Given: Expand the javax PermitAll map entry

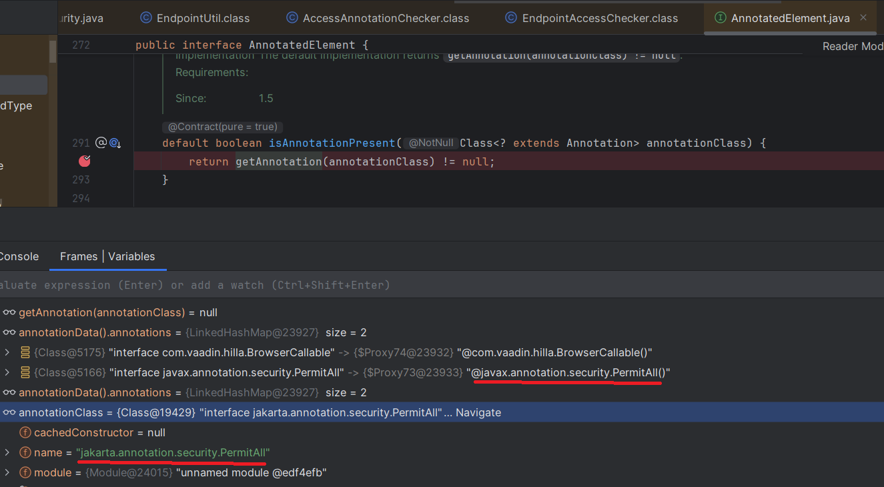Looking at the screenshot, I should [7, 372].
